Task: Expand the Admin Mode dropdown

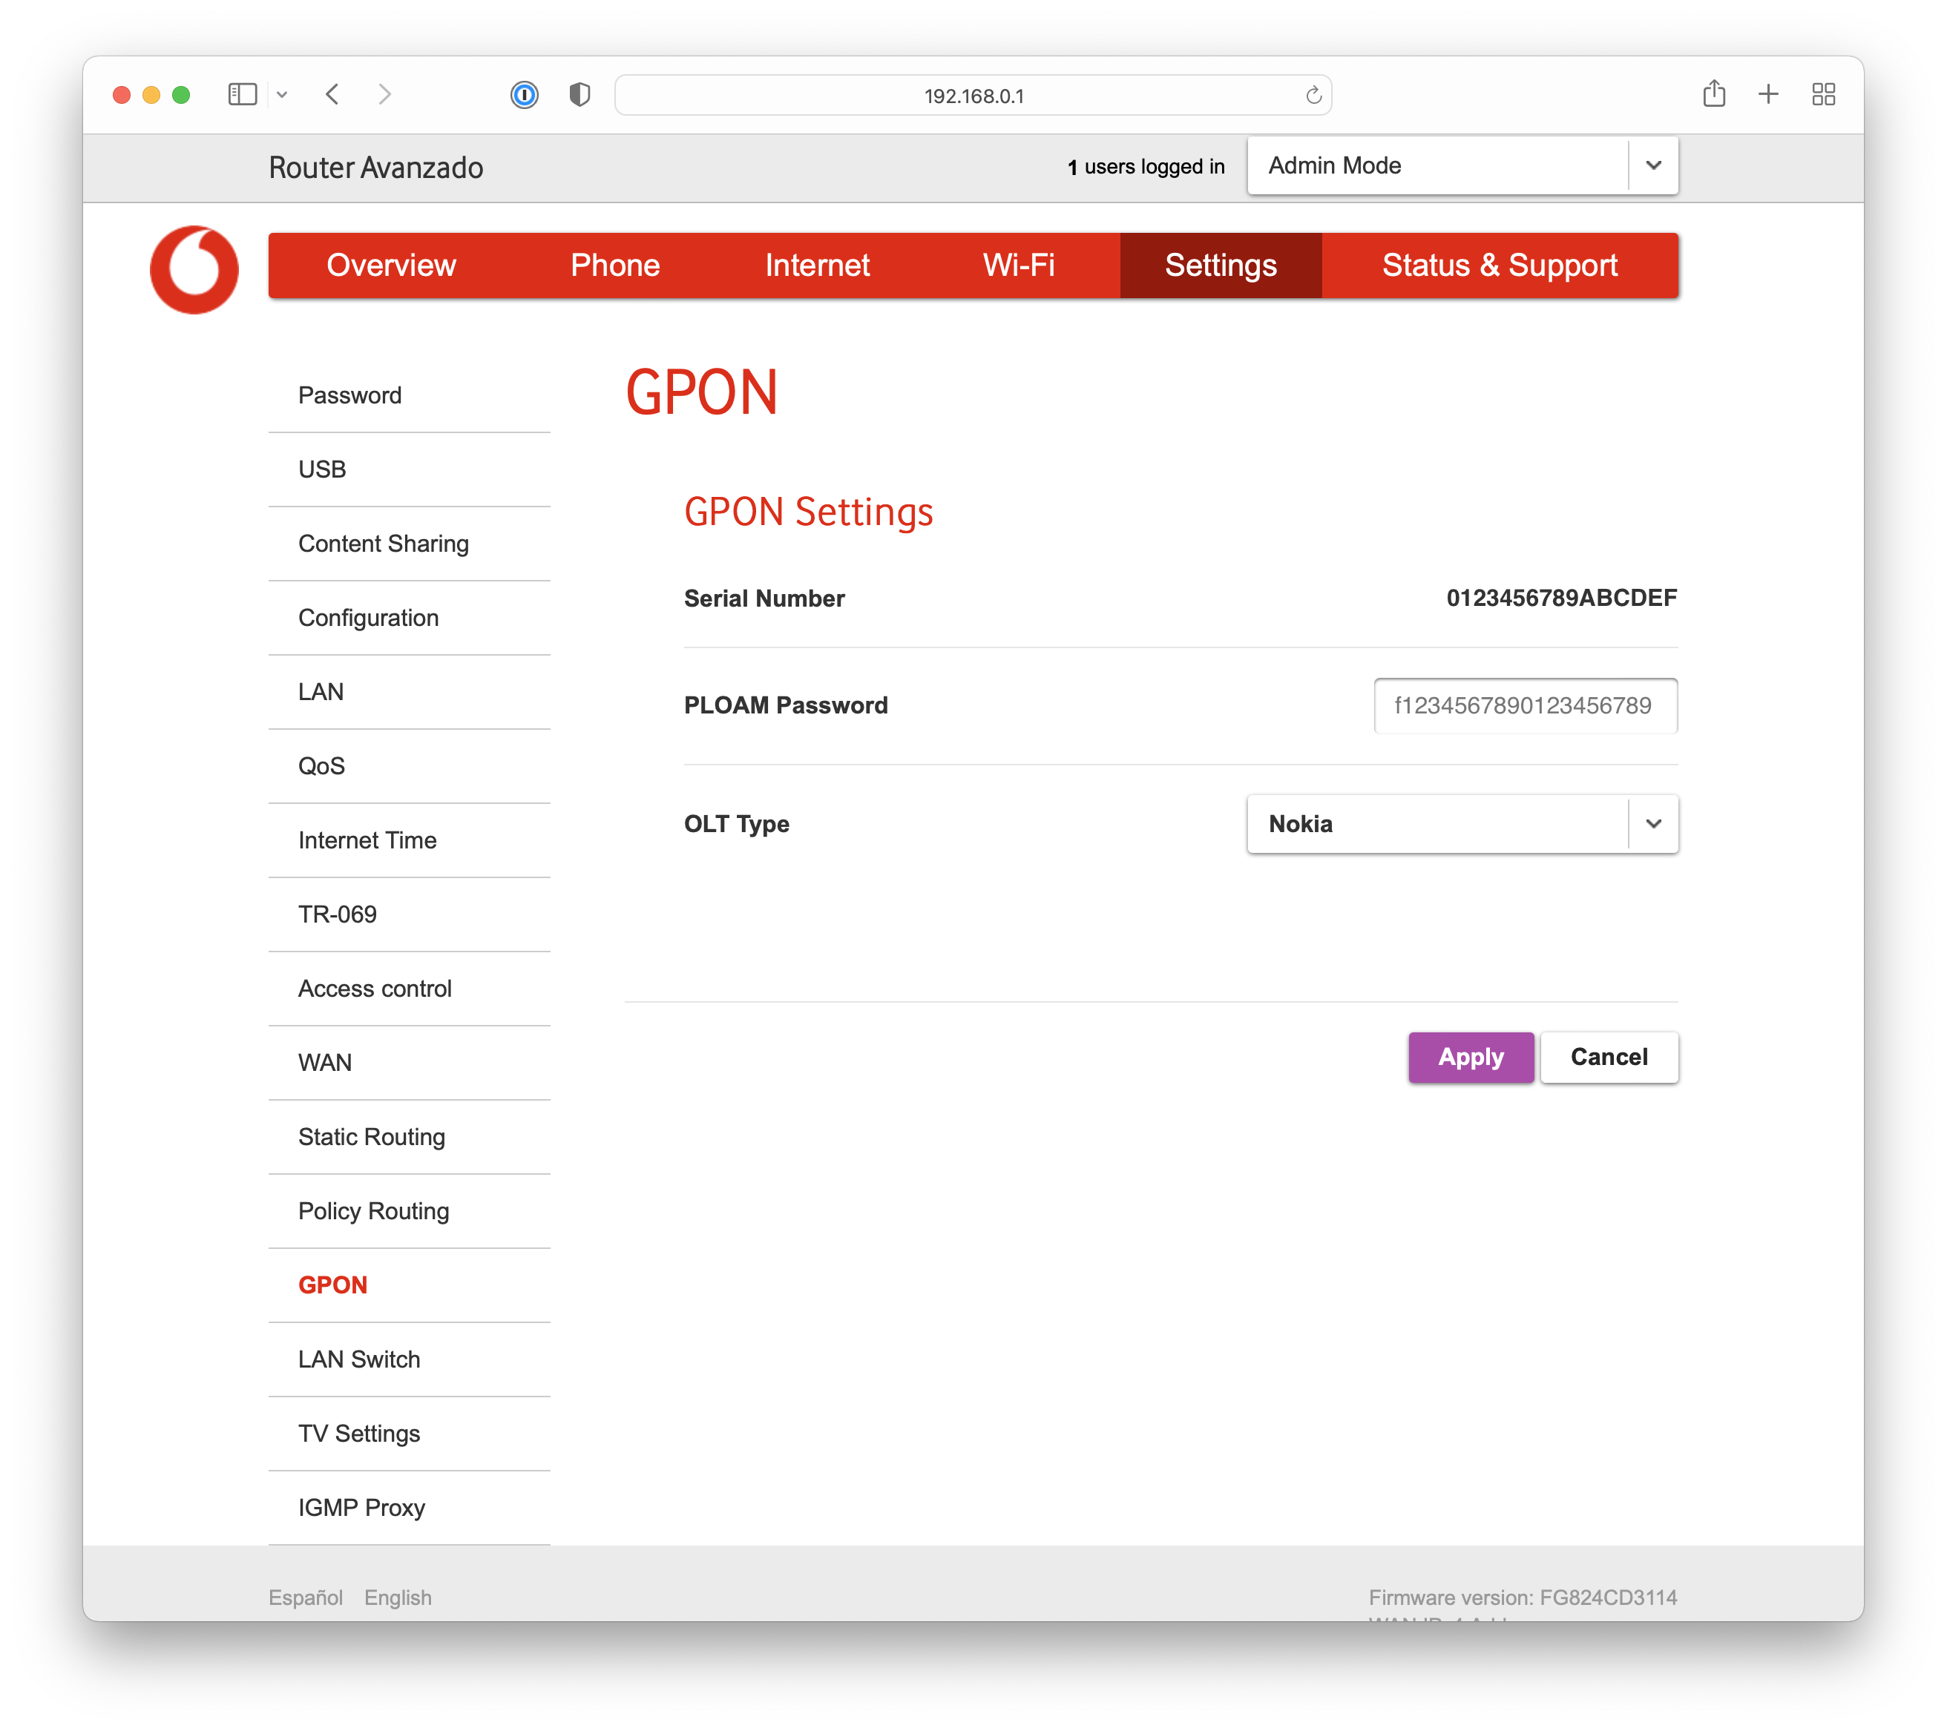Action: coord(1462,165)
